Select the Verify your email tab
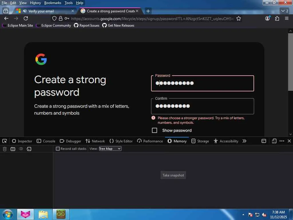The width and height of the screenshot is (293, 220). (45, 11)
